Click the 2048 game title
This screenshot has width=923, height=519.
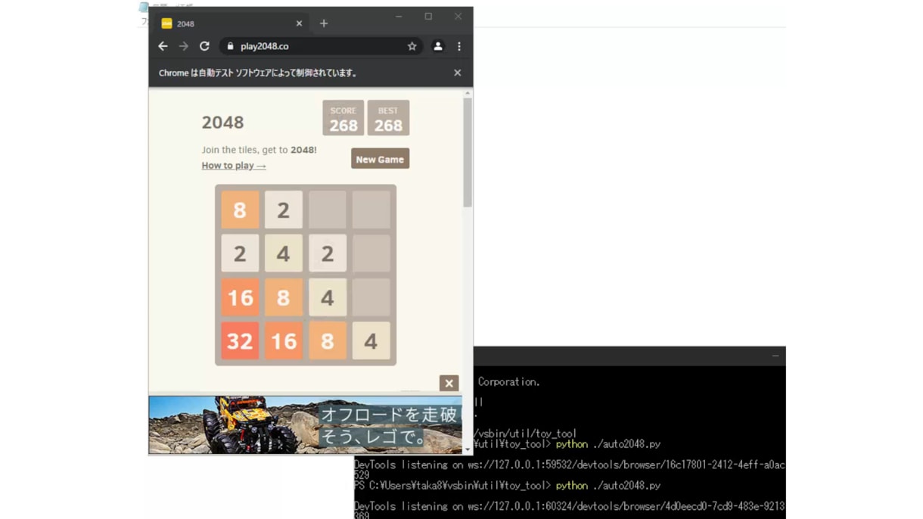point(222,123)
